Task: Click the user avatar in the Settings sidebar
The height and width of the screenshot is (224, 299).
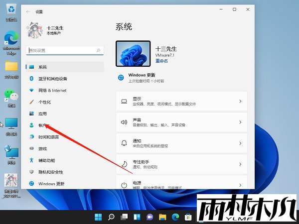Action: pos(35,30)
